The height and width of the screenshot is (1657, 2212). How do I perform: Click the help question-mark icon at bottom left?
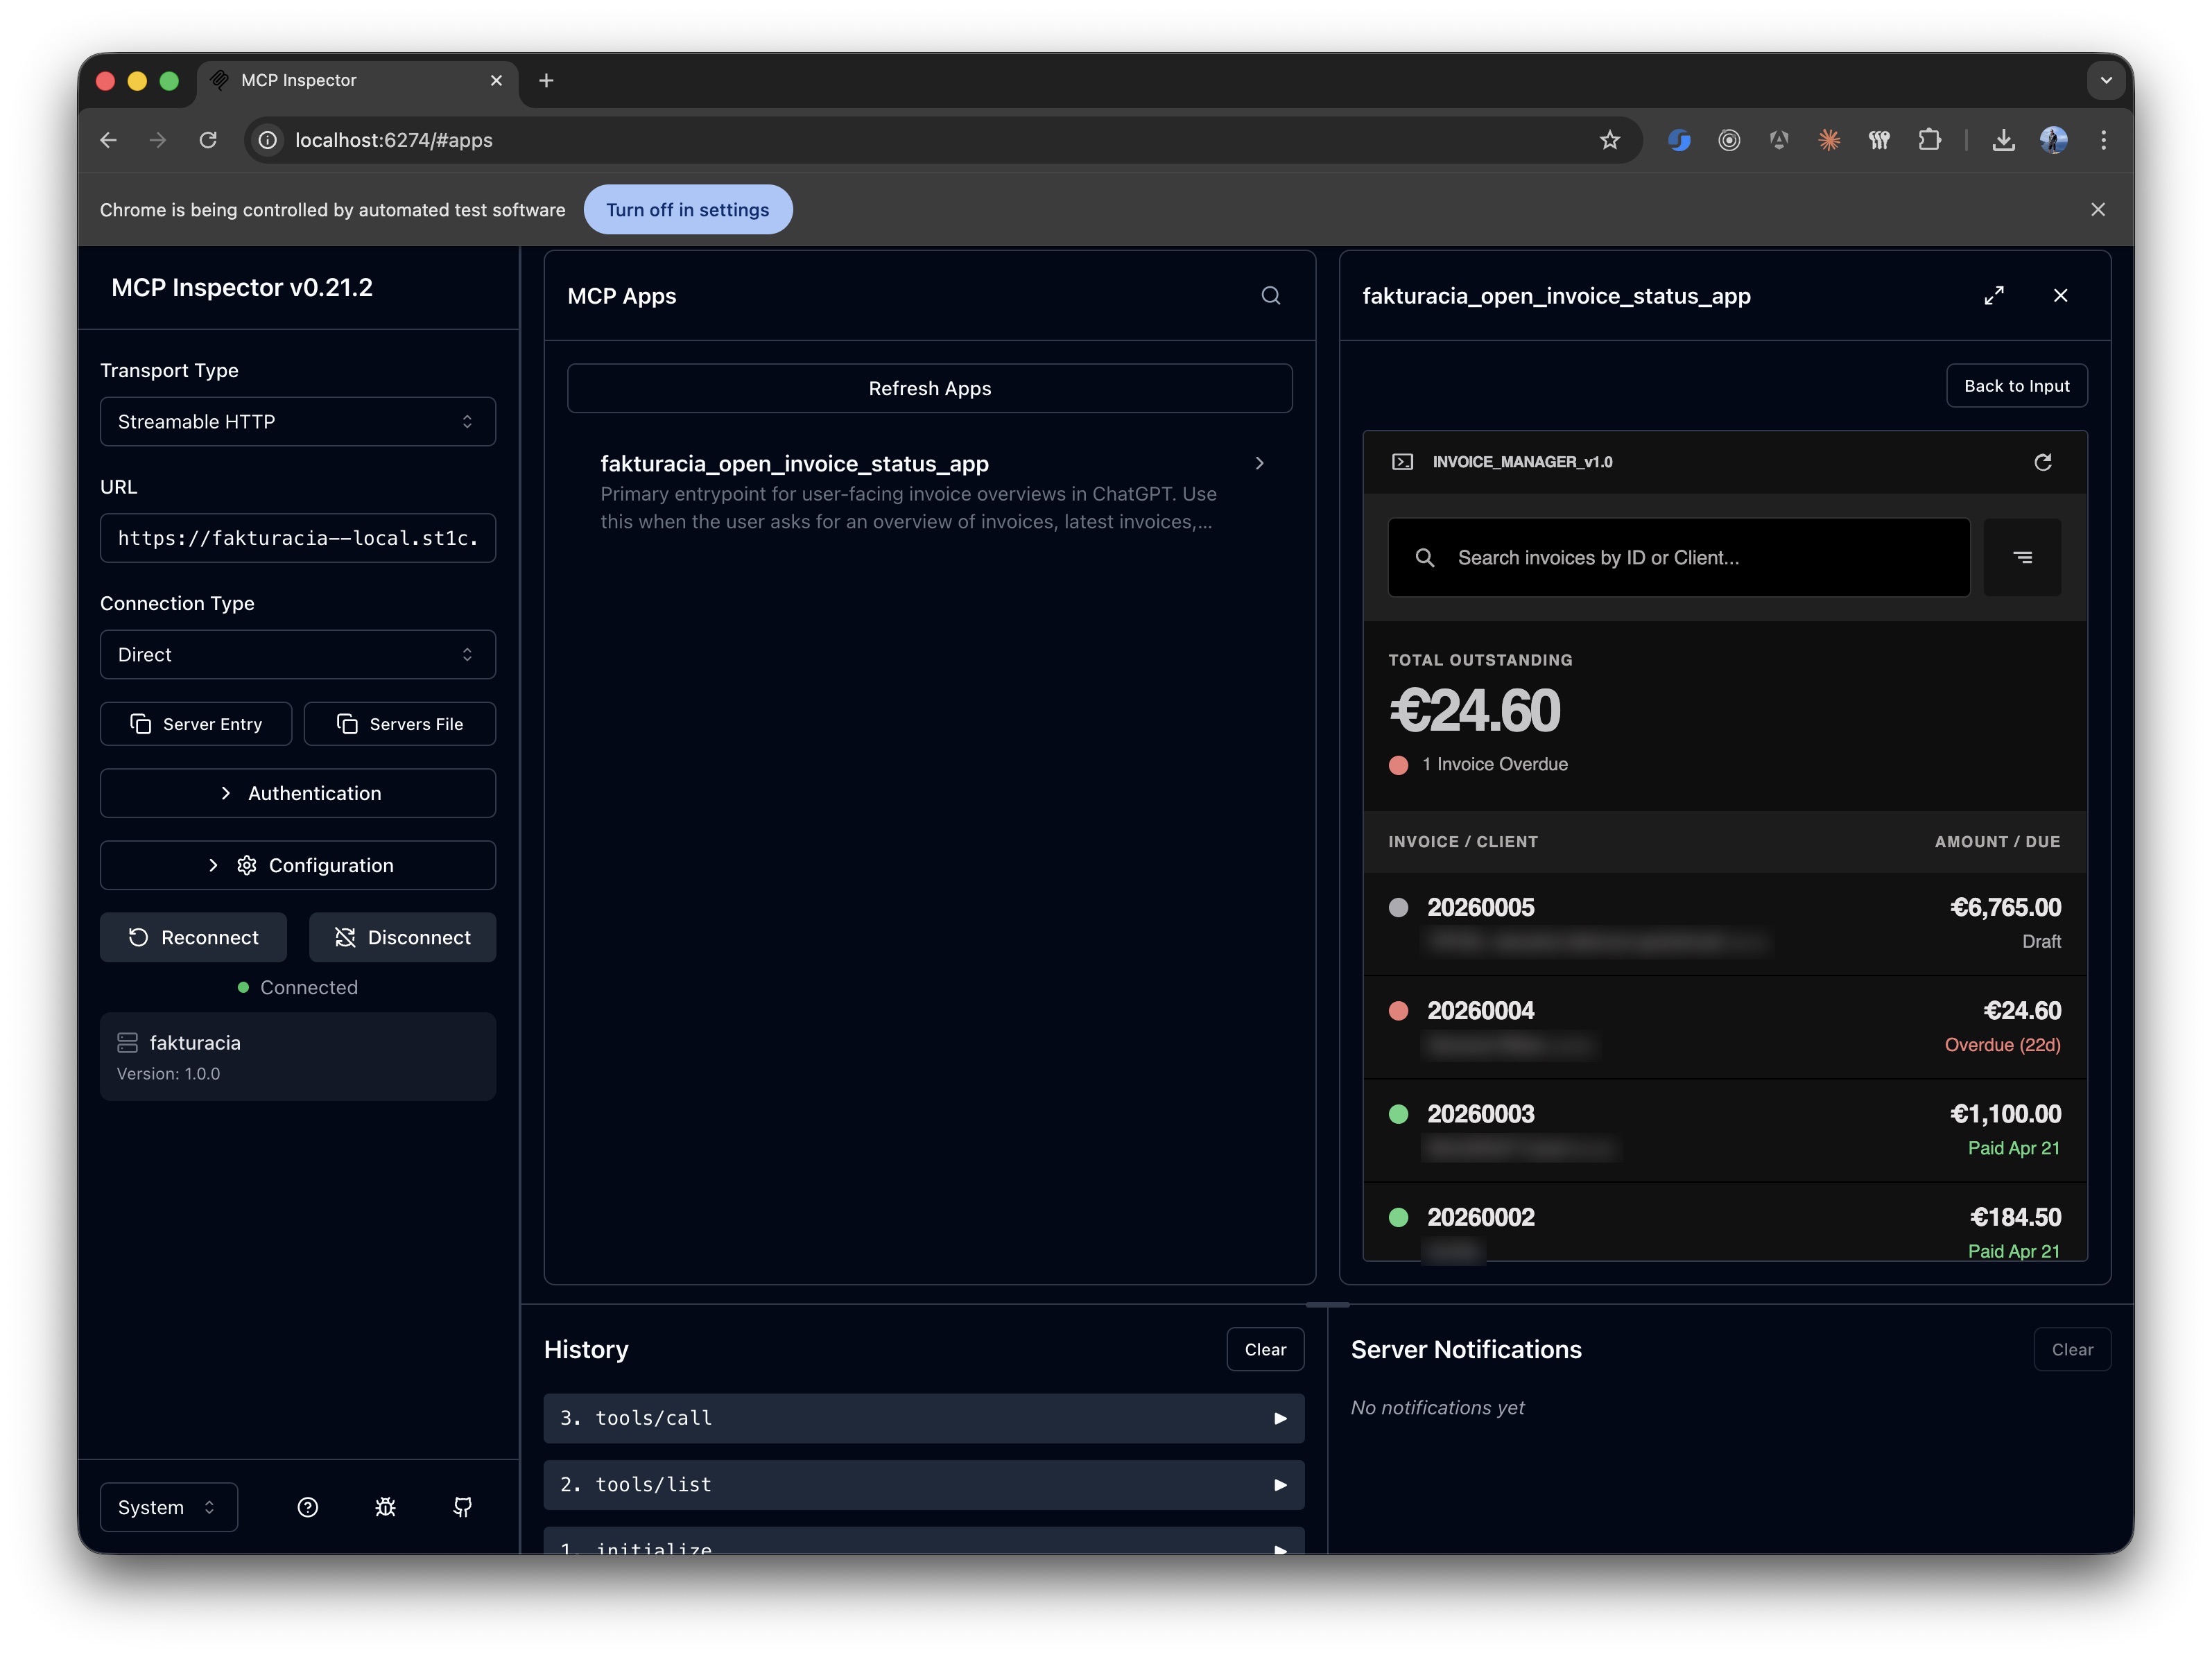pos(307,1507)
